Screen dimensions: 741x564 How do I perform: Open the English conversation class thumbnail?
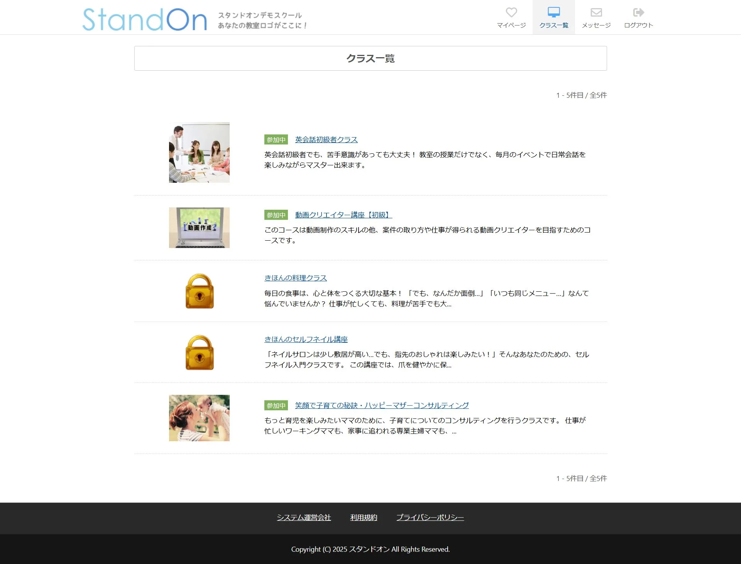(x=199, y=153)
